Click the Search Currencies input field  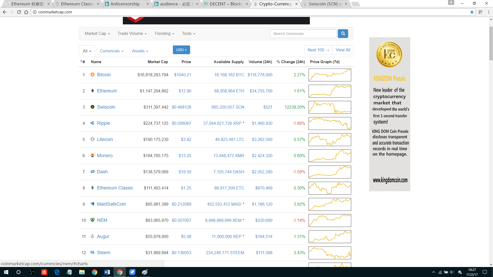[303, 34]
